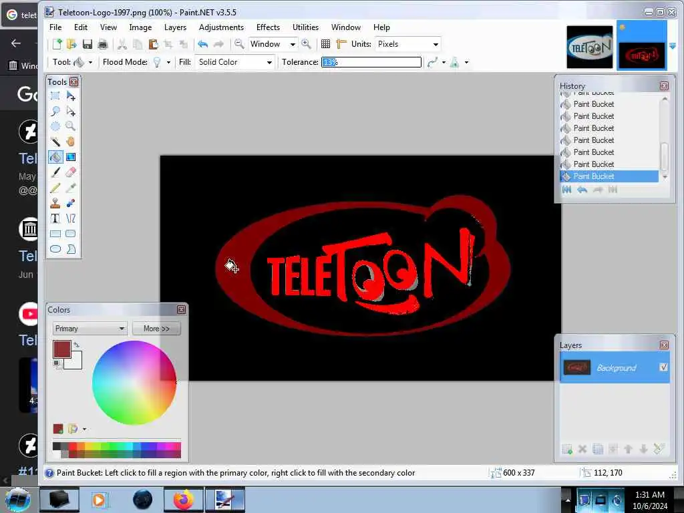This screenshot has height=513, width=684.
Task: Select the Move Selection tool
Action: coord(71,112)
